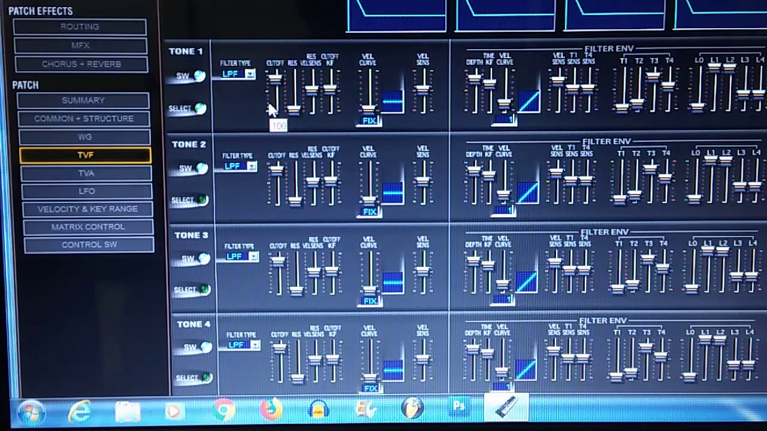Screen dimensions: 767x431
Task: Click Tone 3 Filter Env L1 slider
Action: click(x=708, y=251)
